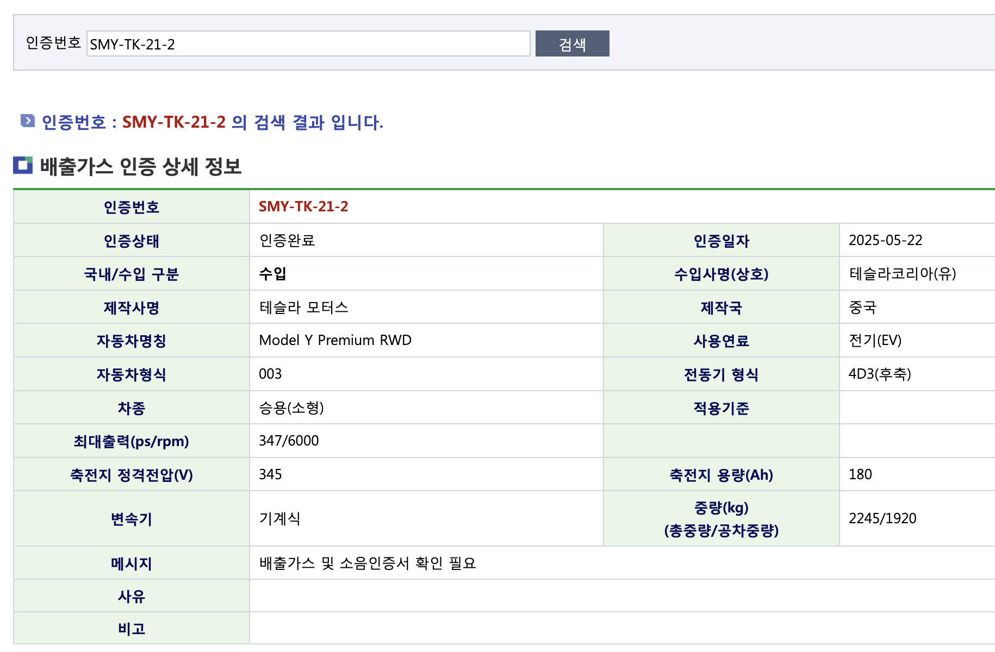Click the 최대출력(ps/rpm) row label
The image size is (995, 652).
tap(132, 441)
